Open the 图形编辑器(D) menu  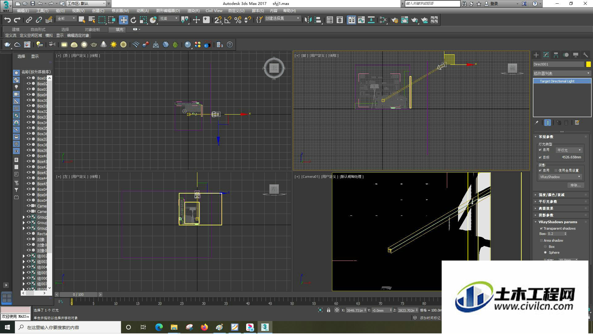tap(168, 11)
